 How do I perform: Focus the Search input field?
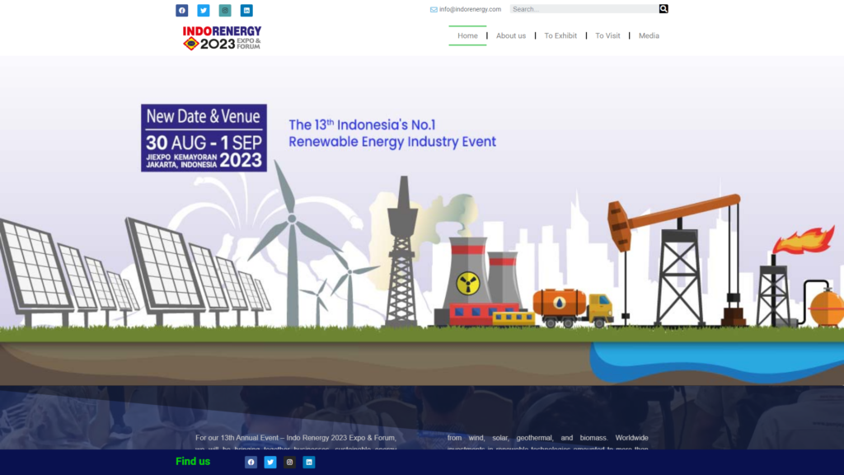point(584,8)
